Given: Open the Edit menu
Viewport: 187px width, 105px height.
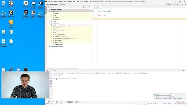Looking at the screenshot, I should [x=52, y=1].
